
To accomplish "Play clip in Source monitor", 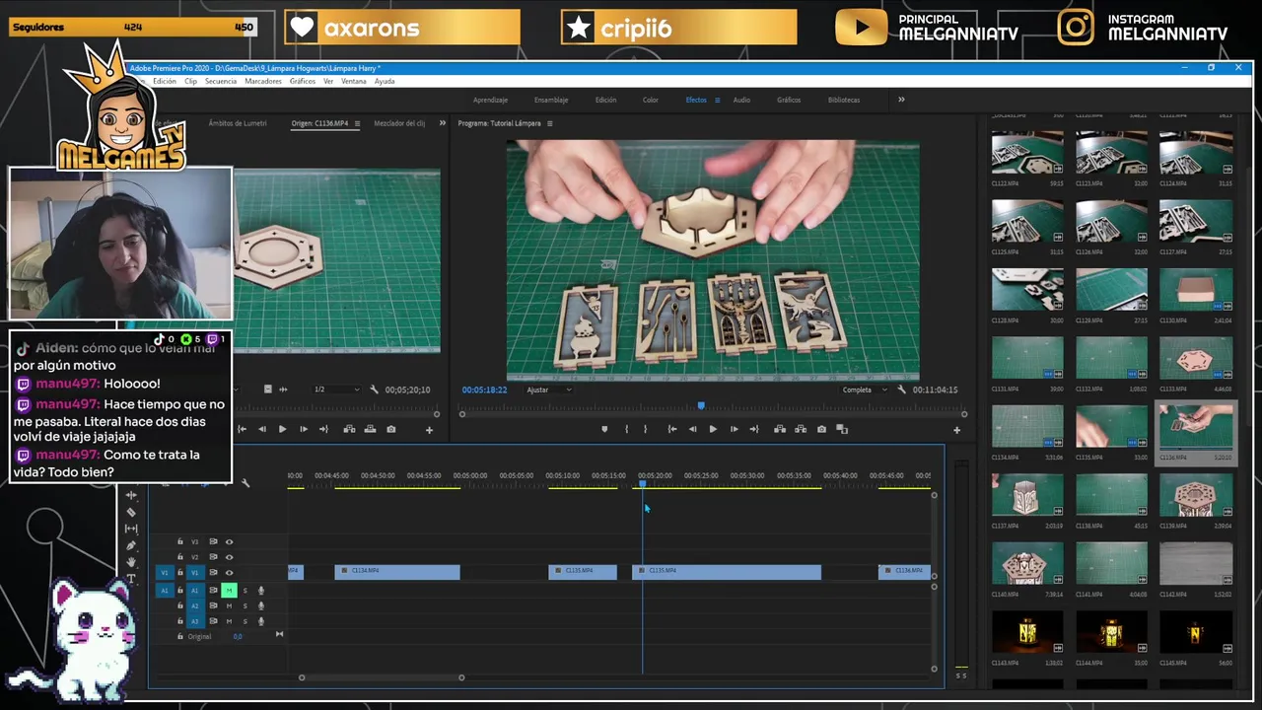I will point(282,429).
